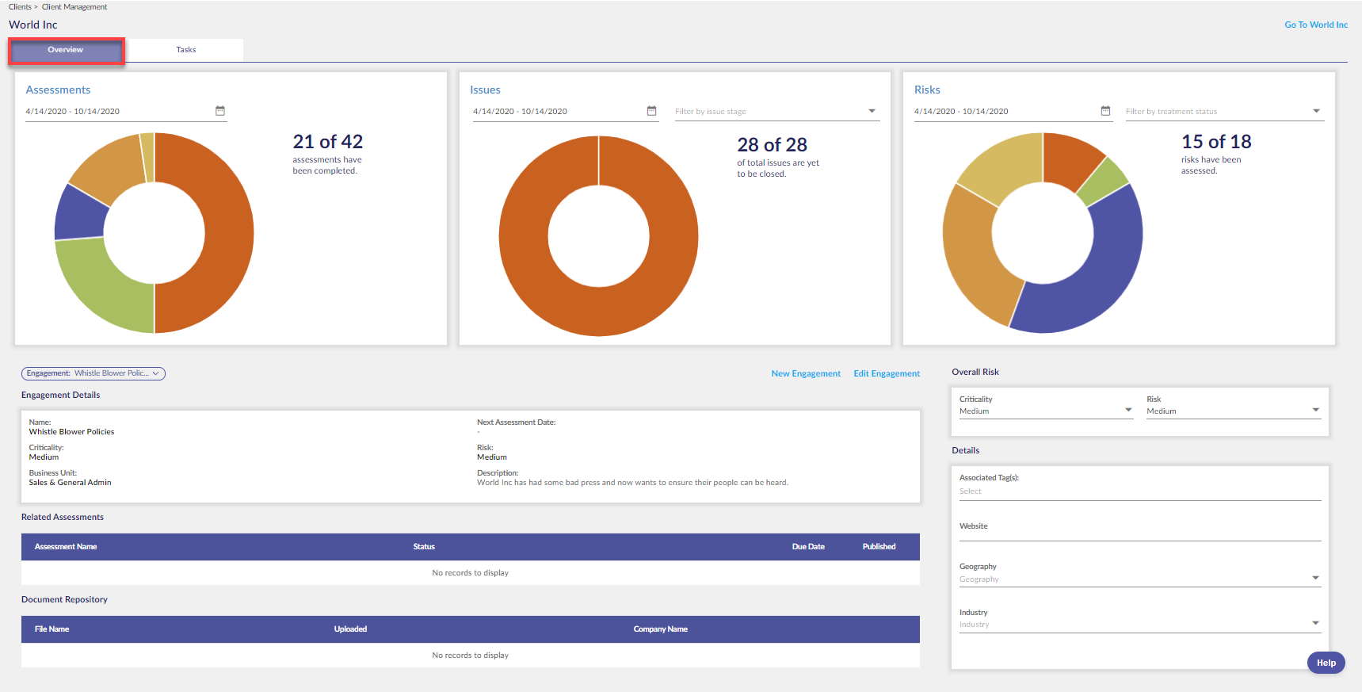The image size is (1362, 692).
Task: Follow the Go To World Inc link
Action: coord(1316,25)
